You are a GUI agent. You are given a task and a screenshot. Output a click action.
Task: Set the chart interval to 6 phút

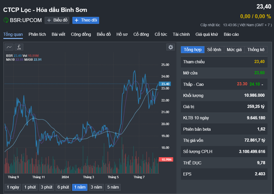(x=62, y=187)
